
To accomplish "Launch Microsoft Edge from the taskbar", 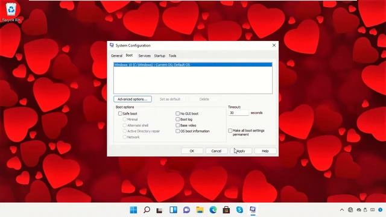I will tap(213, 210).
